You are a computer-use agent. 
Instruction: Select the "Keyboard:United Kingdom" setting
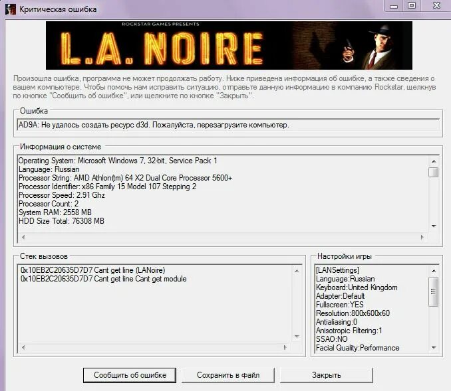point(357,287)
